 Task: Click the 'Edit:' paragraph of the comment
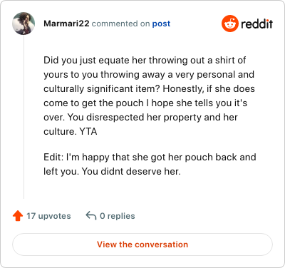point(150,164)
